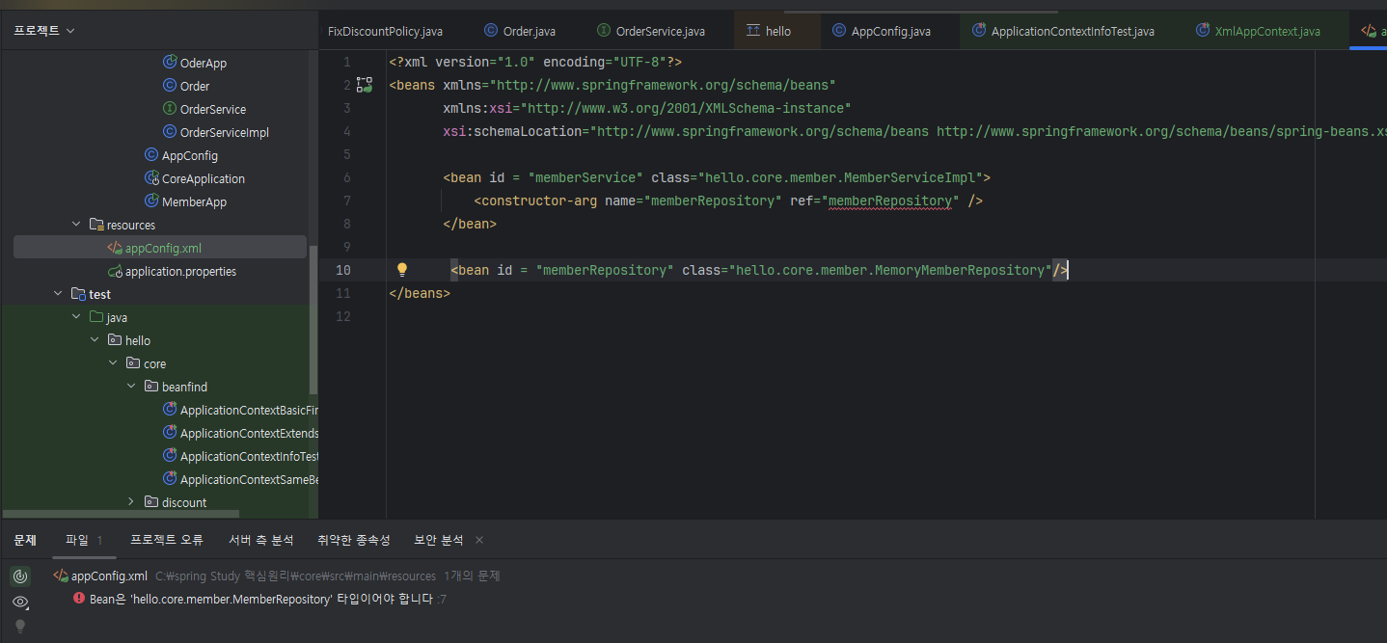Collapse the core package
The height and width of the screenshot is (643, 1387).
113,363
